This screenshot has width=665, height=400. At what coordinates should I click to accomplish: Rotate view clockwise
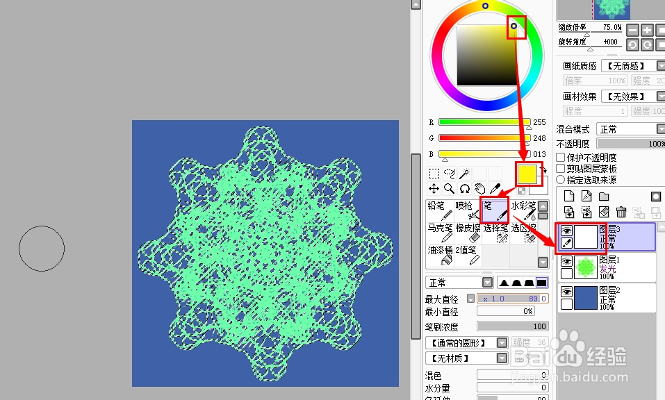click(647, 44)
